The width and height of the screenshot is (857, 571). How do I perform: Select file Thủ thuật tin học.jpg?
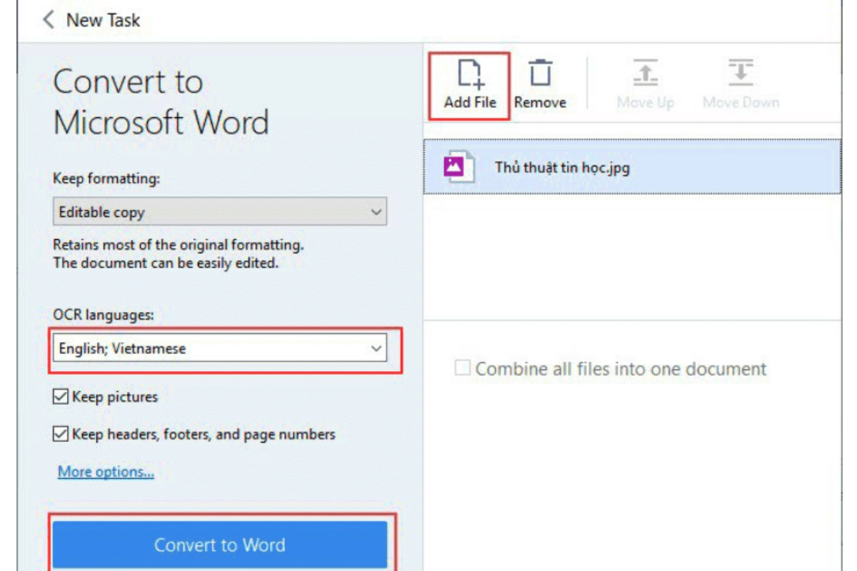632,168
